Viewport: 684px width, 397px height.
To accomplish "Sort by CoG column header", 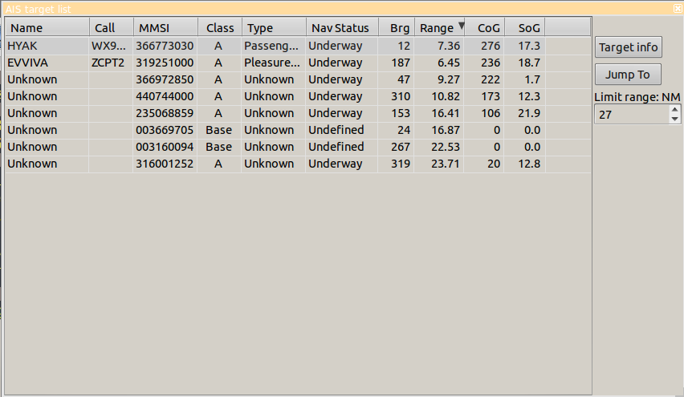I will point(487,28).
